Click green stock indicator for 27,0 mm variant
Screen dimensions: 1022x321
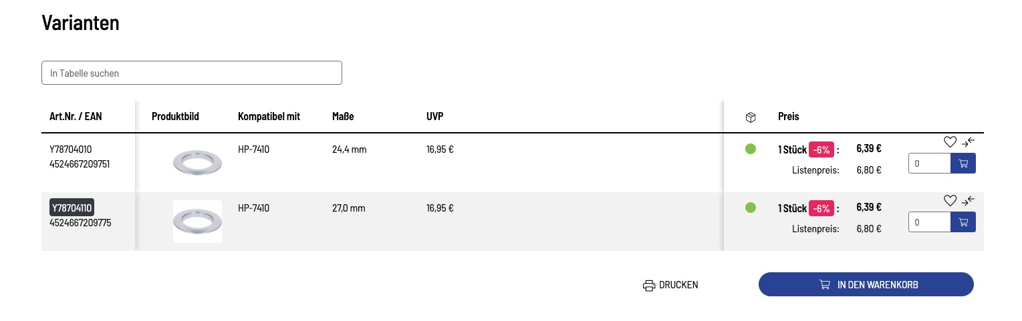click(751, 208)
